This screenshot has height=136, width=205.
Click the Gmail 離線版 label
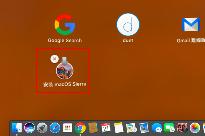(x=191, y=41)
